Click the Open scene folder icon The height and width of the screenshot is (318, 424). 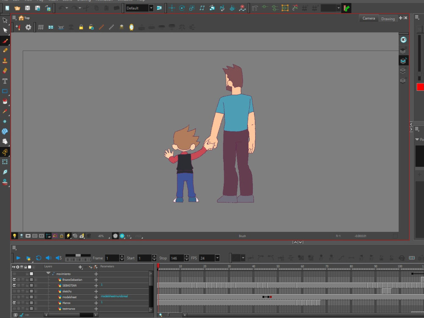pyautogui.click(x=17, y=8)
